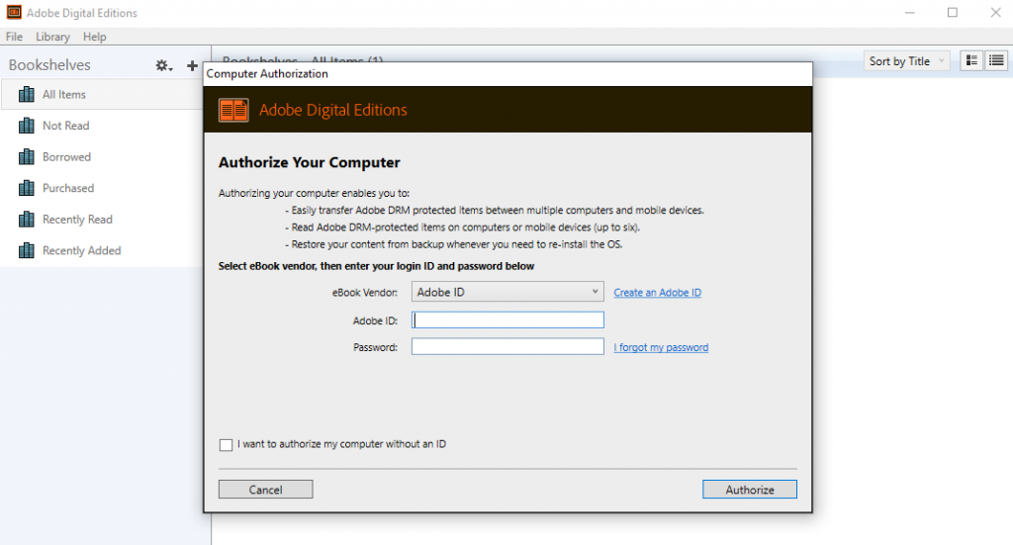Switch to thumbnail view icon
The width and height of the screenshot is (1013, 545).
(971, 60)
